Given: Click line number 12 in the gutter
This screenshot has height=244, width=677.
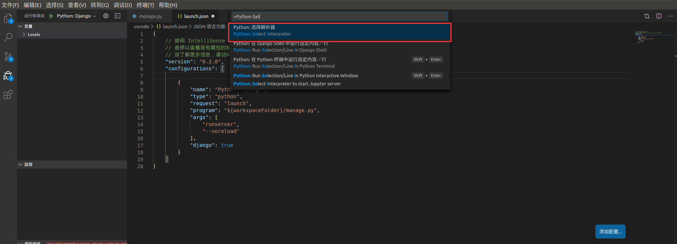Looking at the screenshot, I should (x=140, y=111).
